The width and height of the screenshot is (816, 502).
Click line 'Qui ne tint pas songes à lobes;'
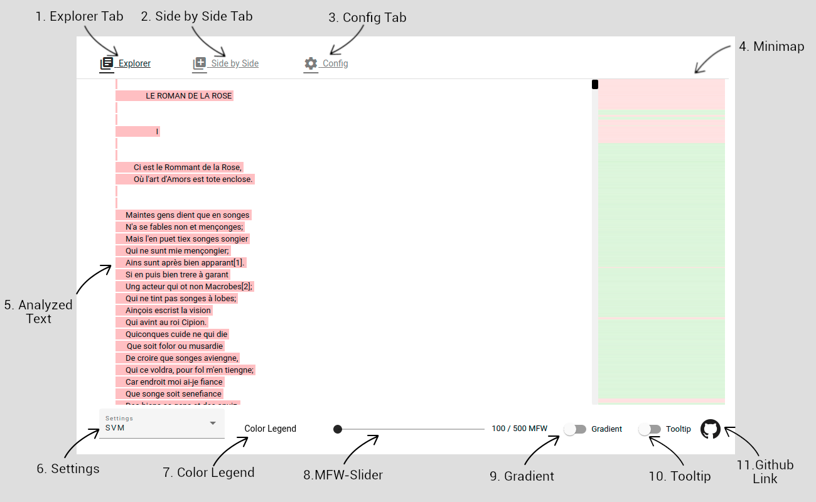[181, 299]
